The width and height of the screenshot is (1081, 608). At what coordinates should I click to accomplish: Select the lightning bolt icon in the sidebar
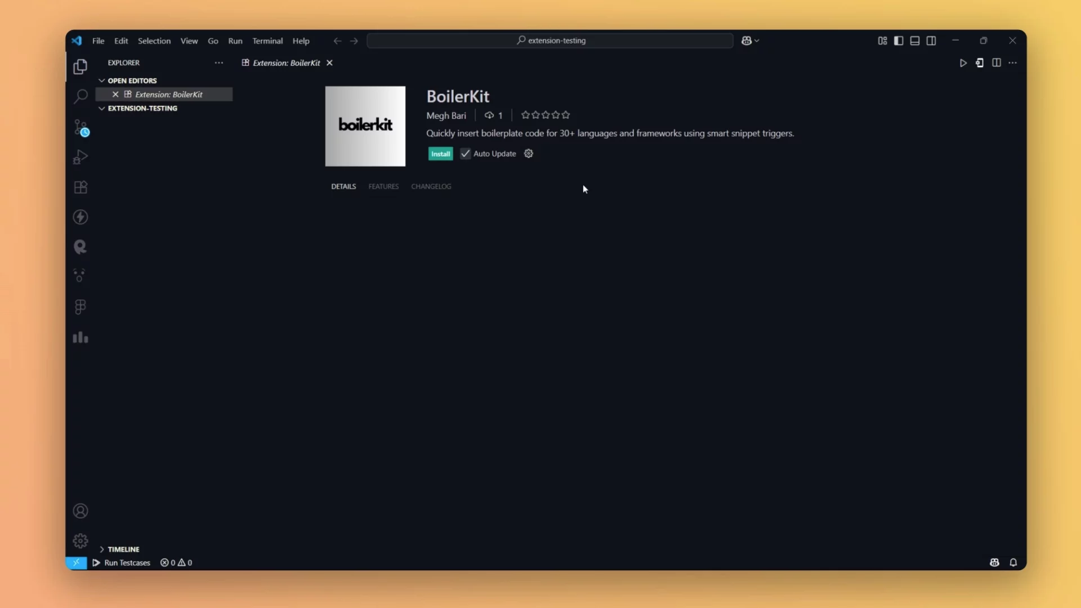[81, 217]
